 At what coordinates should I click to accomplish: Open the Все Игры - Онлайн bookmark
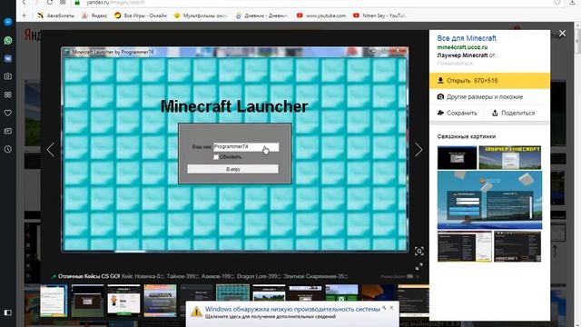pyautogui.click(x=141, y=15)
